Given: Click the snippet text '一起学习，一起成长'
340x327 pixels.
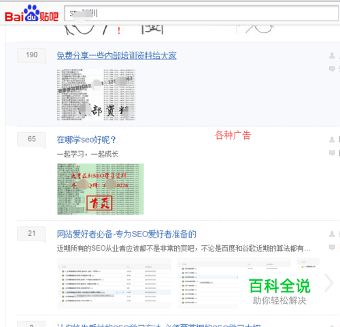Looking at the screenshot, I should click(x=88, y=154).
